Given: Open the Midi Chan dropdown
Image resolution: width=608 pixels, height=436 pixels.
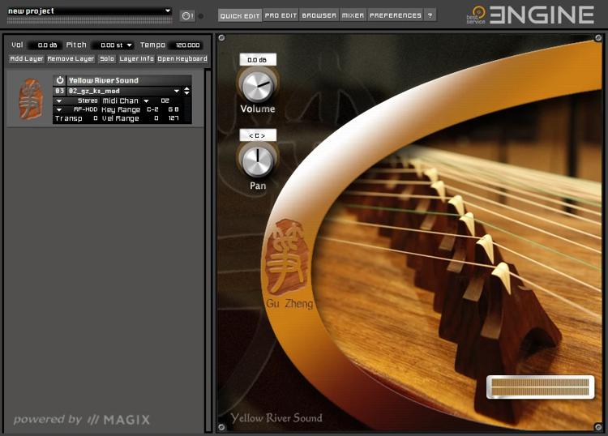Looking at the screenshot, I should [146, 100].
